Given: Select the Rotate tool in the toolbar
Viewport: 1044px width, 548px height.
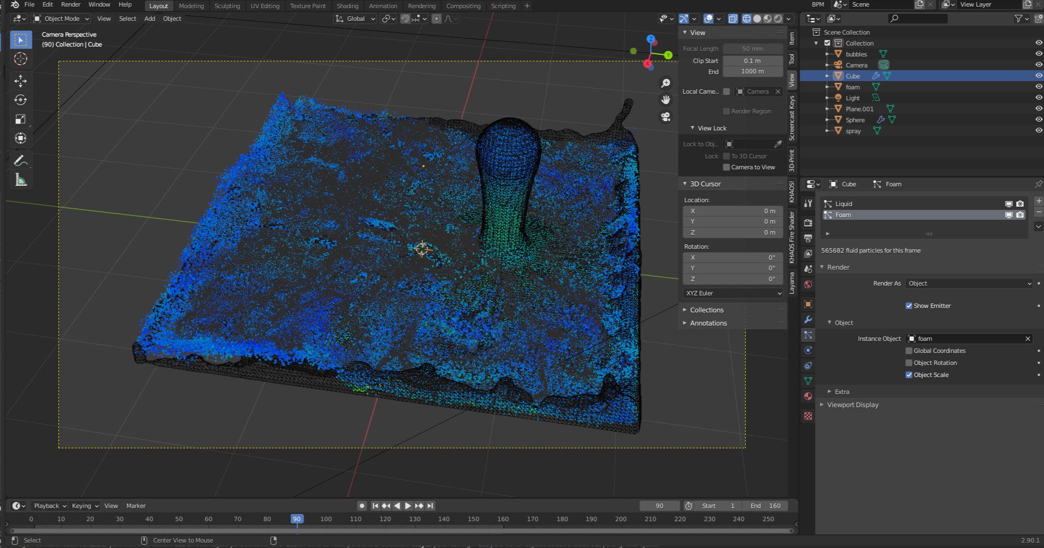Looking at the screenshot, I should click(x=20, y=100).
